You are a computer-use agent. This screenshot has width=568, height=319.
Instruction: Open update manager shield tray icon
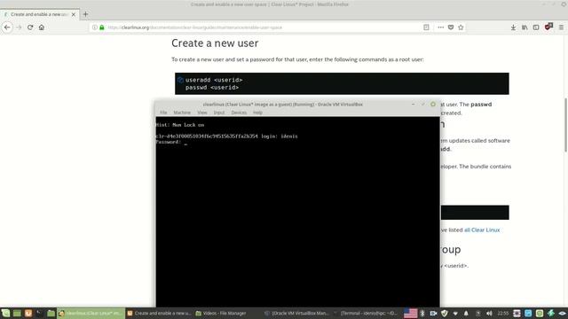pyautogui.click(x=445, y=313)
